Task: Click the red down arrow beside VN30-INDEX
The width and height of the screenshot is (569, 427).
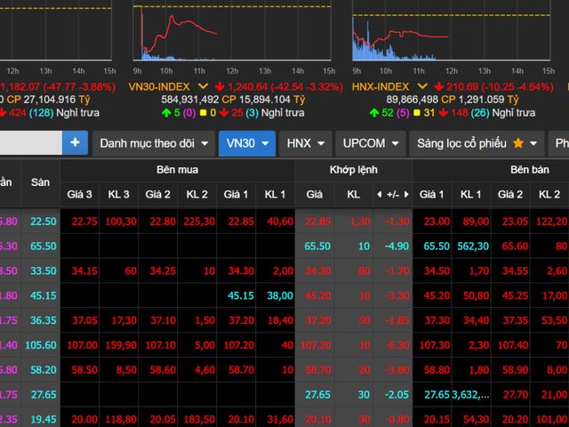Action: (x=223, y=86)
